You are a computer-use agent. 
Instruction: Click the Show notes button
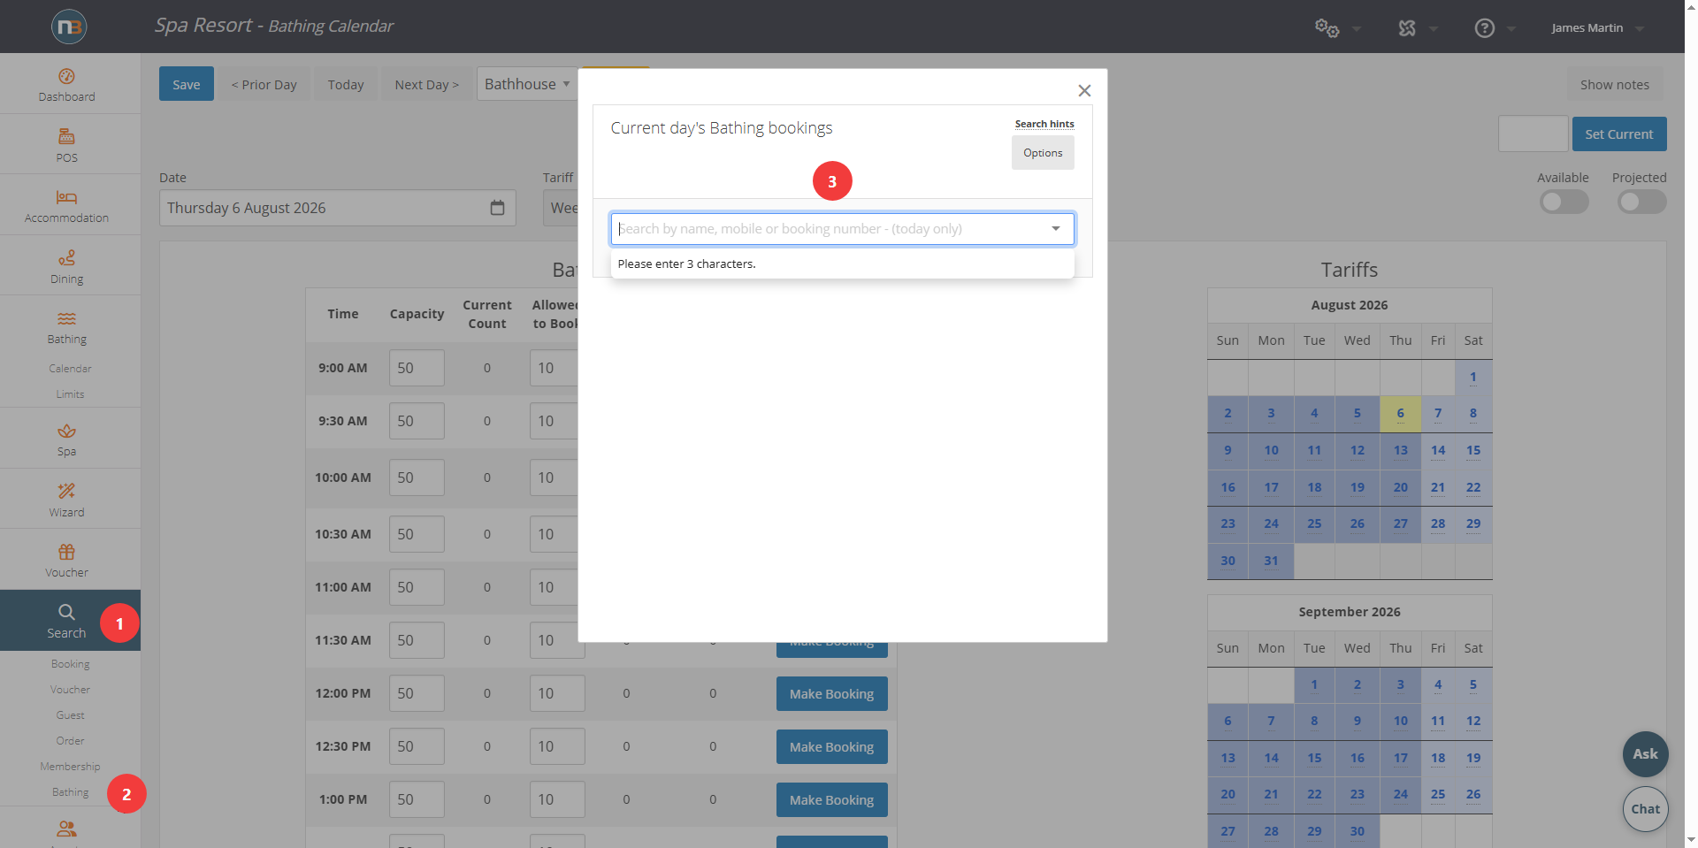(x=1615, y=84)
